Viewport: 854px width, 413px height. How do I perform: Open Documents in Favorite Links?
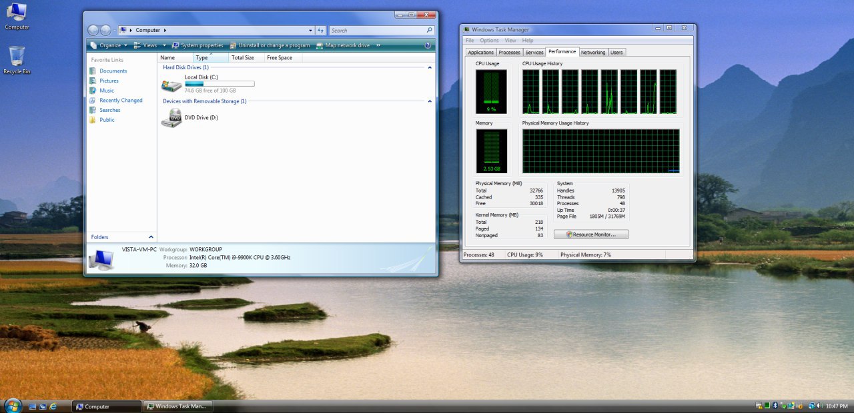tap(113, 71)
